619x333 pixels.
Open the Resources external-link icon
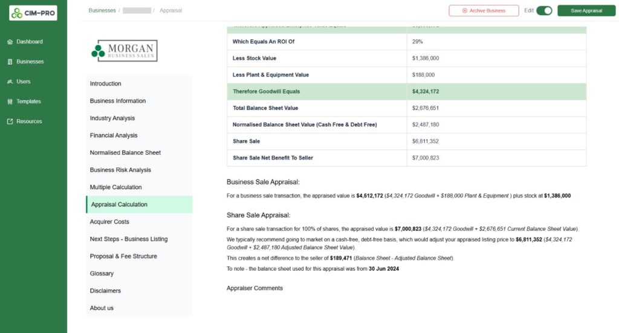10,121
